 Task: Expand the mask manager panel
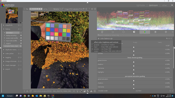click(4, 65)
